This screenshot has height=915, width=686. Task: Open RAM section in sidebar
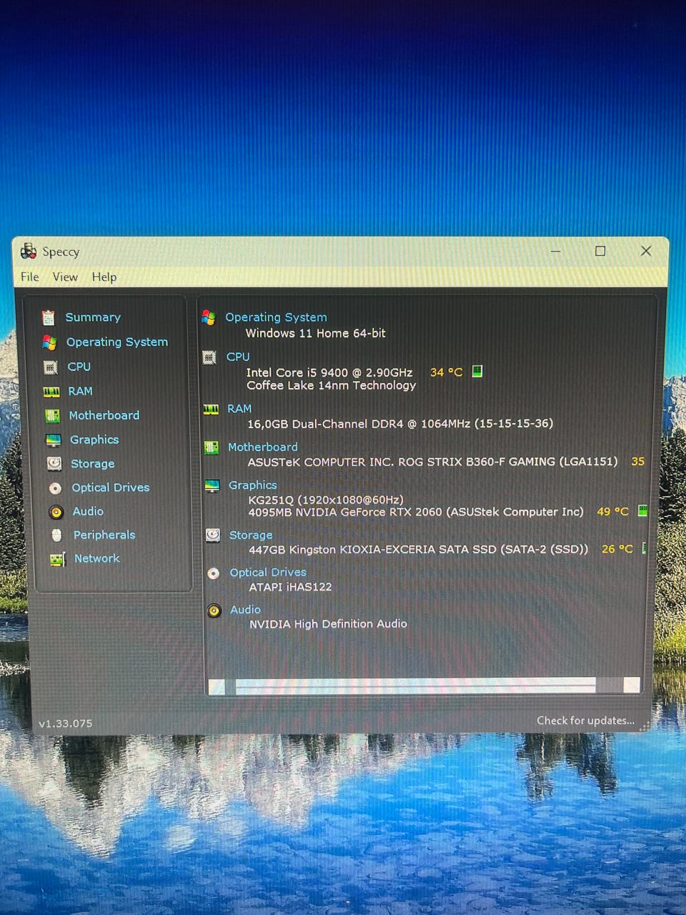tap(81, 391)
